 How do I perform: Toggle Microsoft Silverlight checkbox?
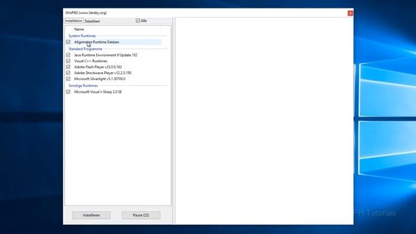point(68,79)
